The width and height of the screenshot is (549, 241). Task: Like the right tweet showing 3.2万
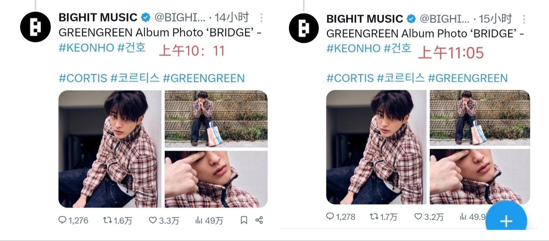pyautogui.click(x=429, y=217)
